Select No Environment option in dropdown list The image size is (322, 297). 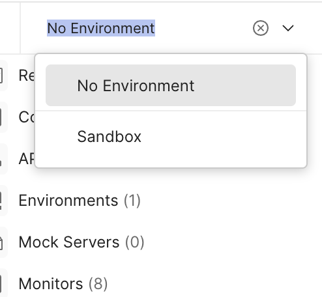click(171, 85)
